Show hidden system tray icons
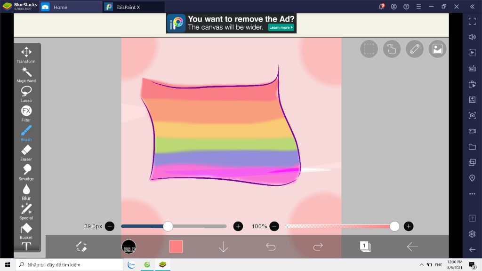 421,264
